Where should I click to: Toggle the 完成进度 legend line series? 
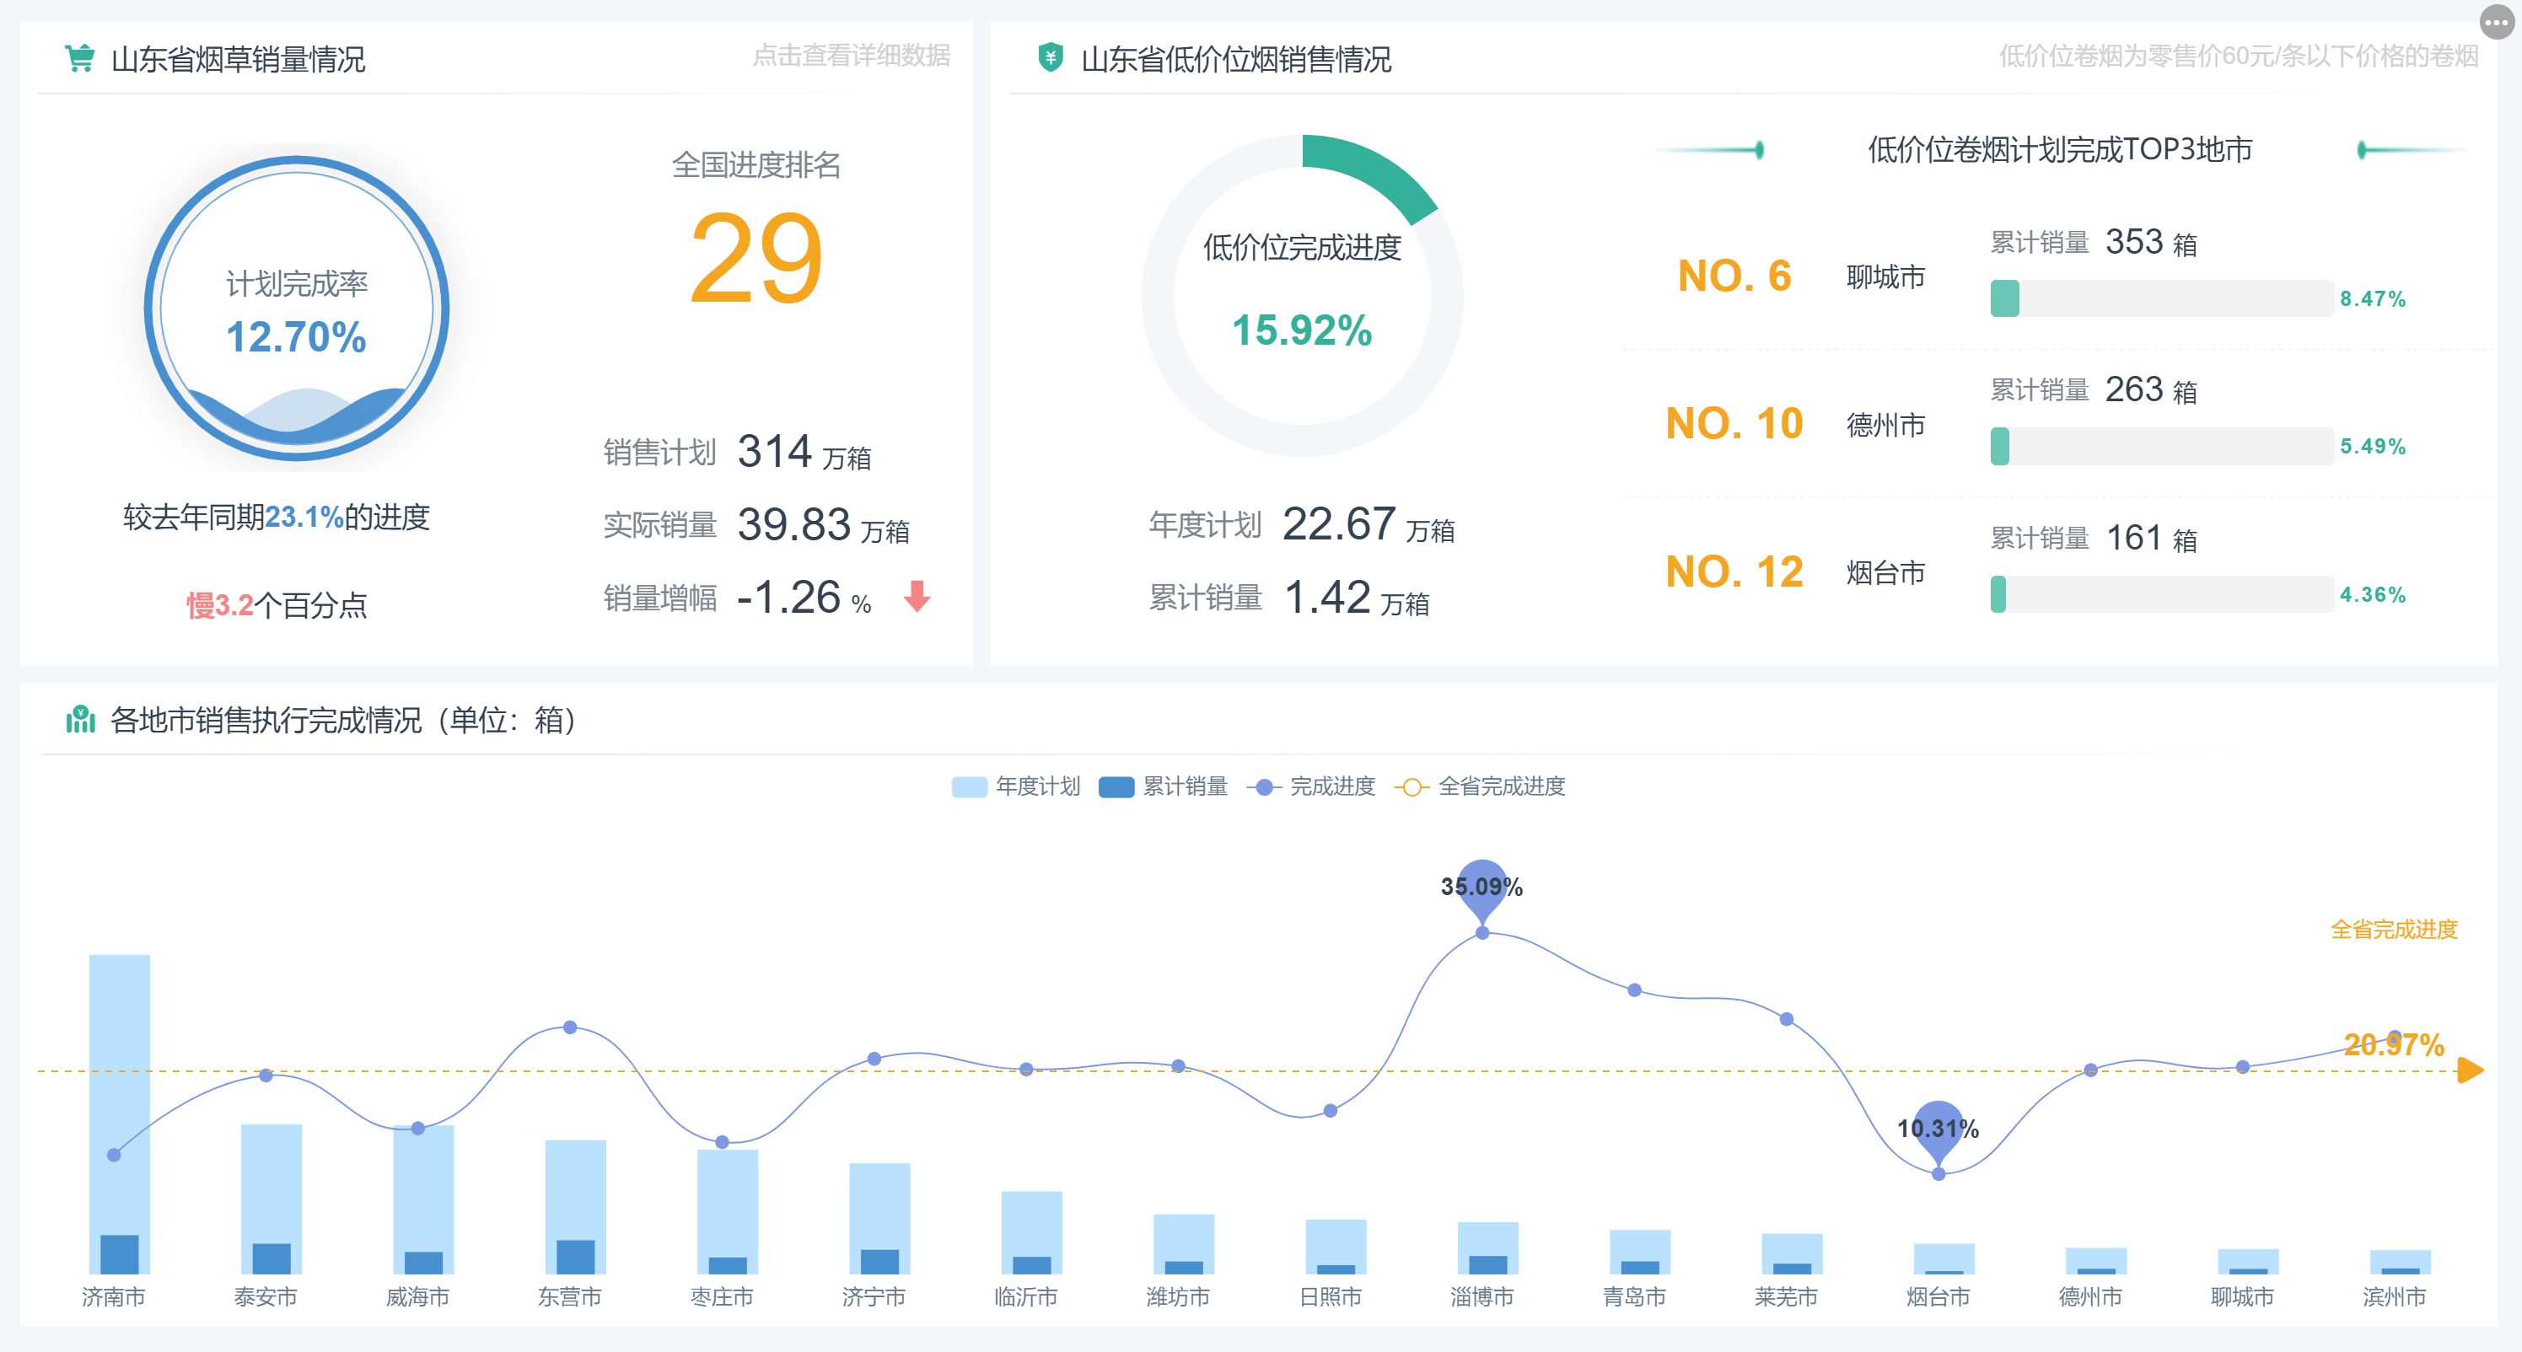coord(1311,786)
